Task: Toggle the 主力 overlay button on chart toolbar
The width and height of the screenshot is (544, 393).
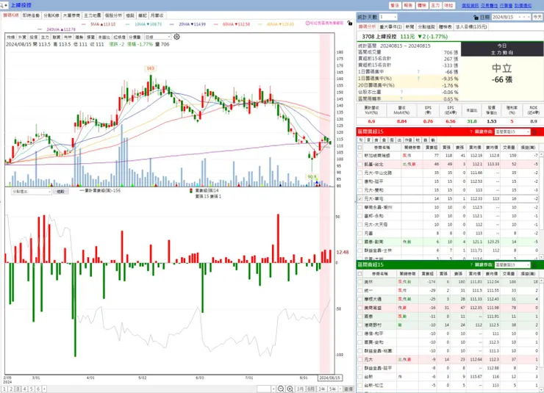Action: tap(45, 37)
